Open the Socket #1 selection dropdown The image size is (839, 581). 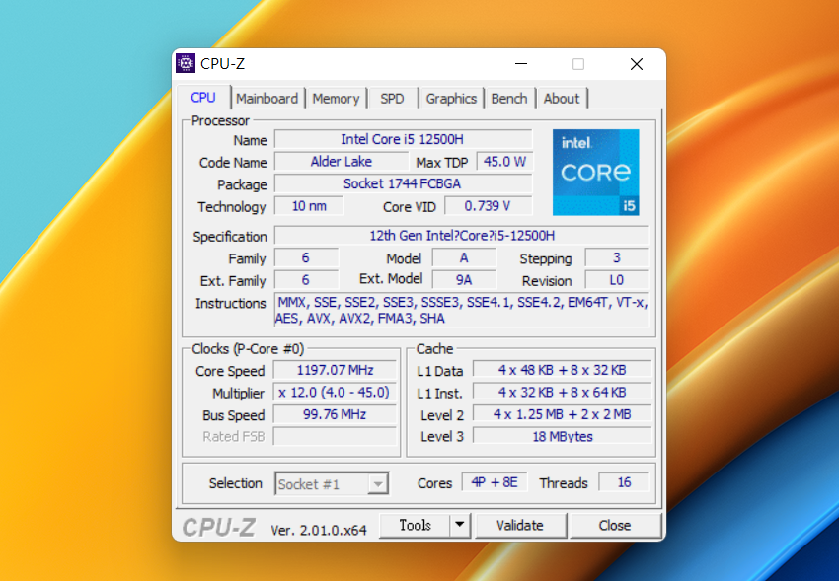coord(332,484)
